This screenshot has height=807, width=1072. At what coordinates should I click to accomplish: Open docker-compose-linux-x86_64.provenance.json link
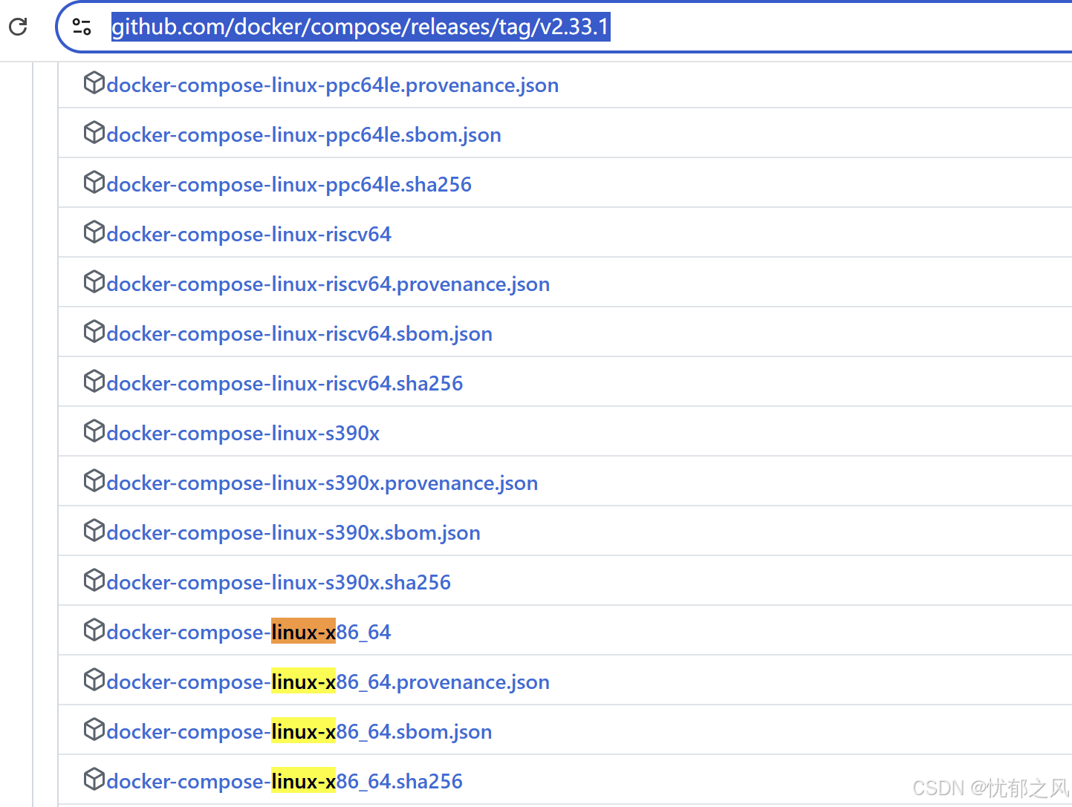click(x=328, y=682)
